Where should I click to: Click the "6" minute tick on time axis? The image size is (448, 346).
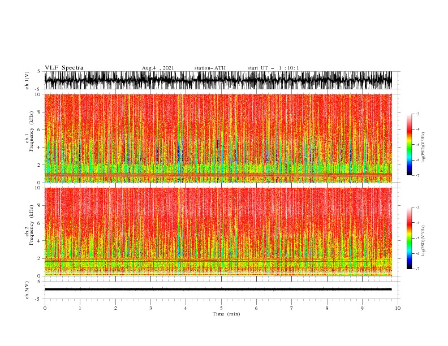pyautogui.click(x=256, y=308)
